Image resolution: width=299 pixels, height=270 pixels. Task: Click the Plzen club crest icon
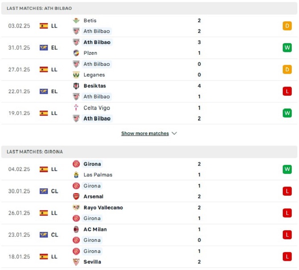pos(76,53)
